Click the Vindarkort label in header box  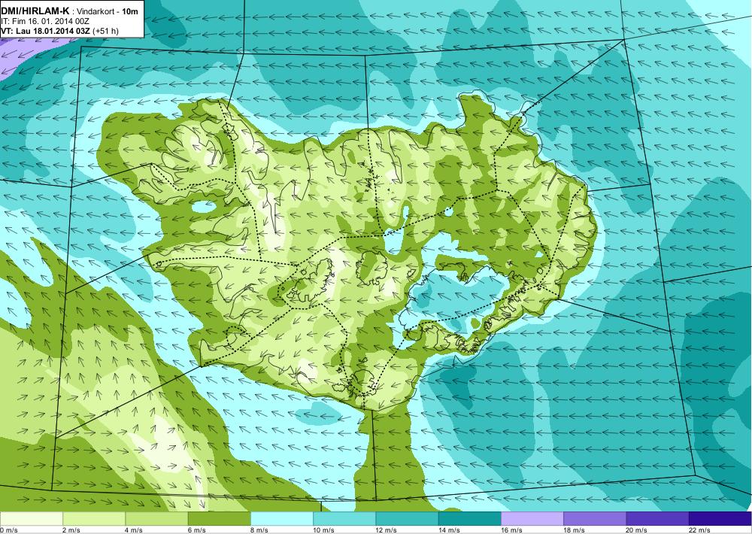tap(96, 11)
